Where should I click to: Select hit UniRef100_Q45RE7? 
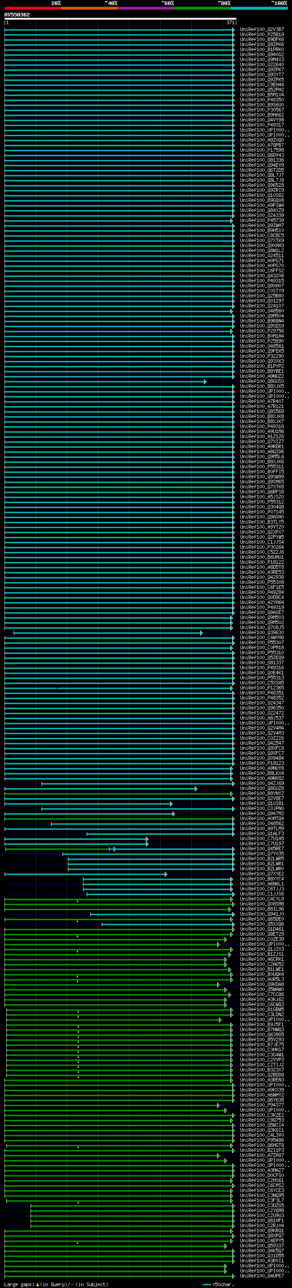point(262,848)
